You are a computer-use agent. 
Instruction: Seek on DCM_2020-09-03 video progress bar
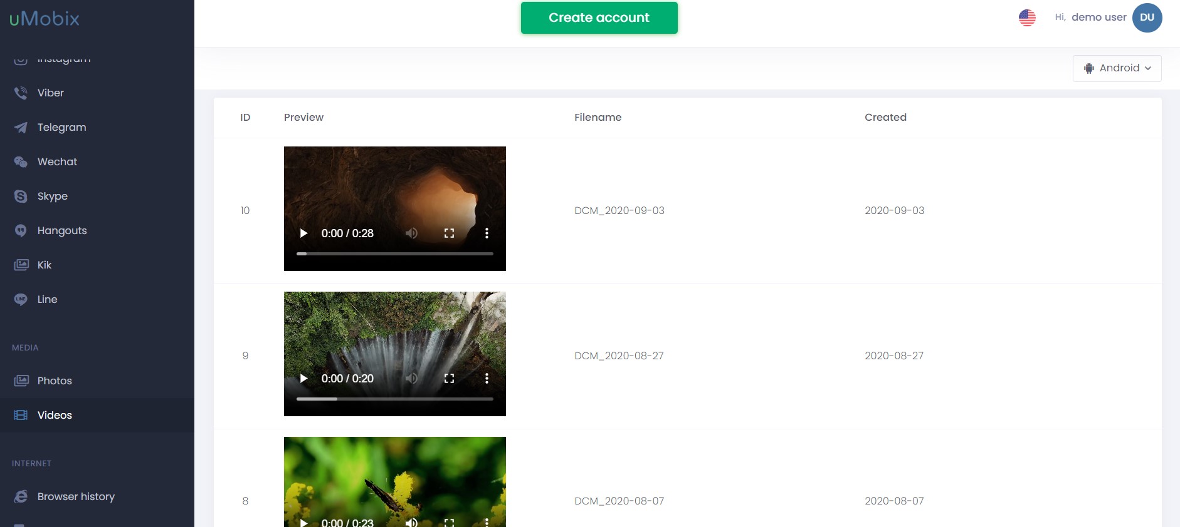click(395, 254)
